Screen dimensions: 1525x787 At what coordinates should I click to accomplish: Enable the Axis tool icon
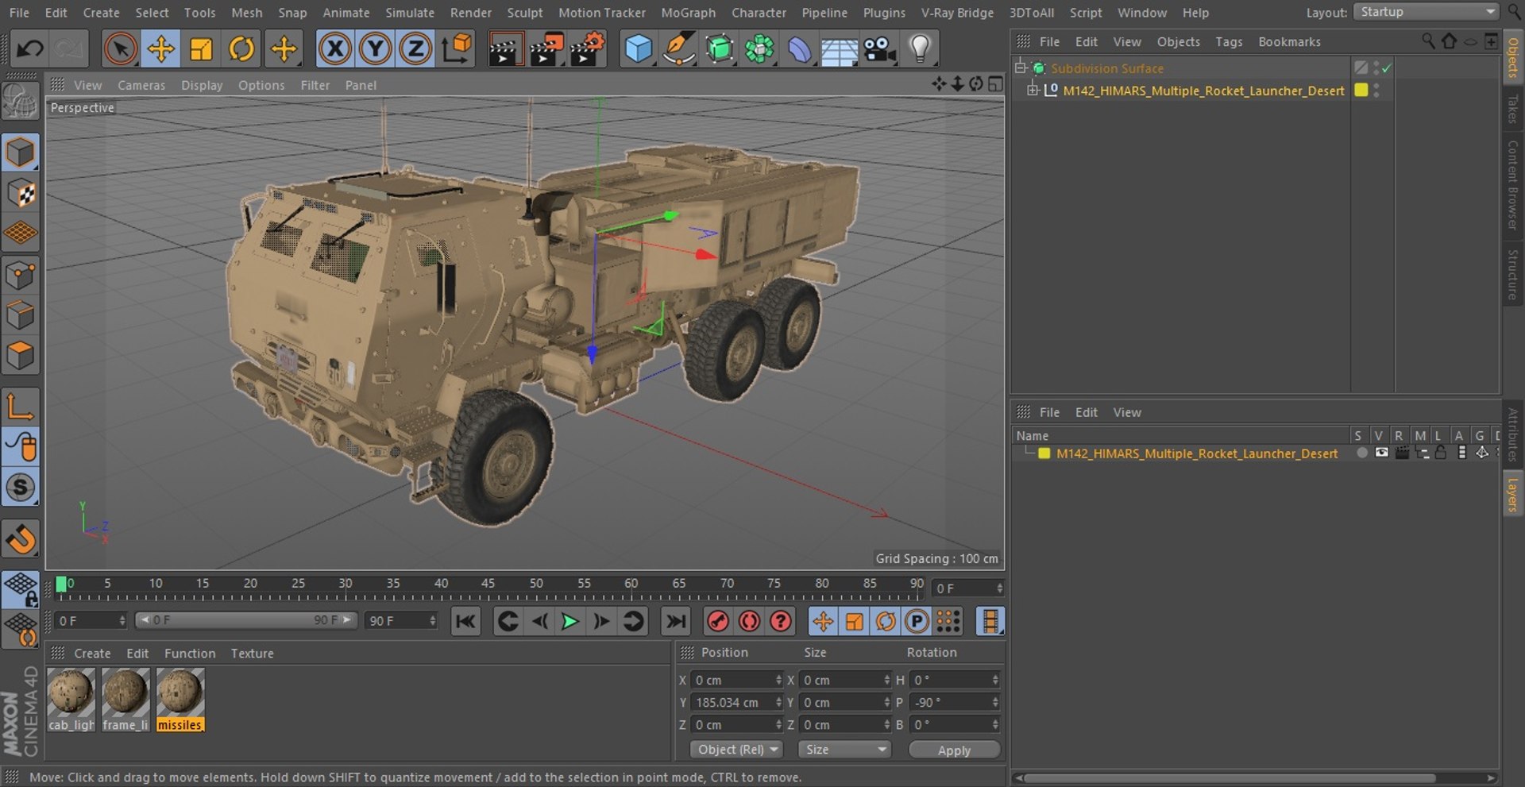click(21, 407)
